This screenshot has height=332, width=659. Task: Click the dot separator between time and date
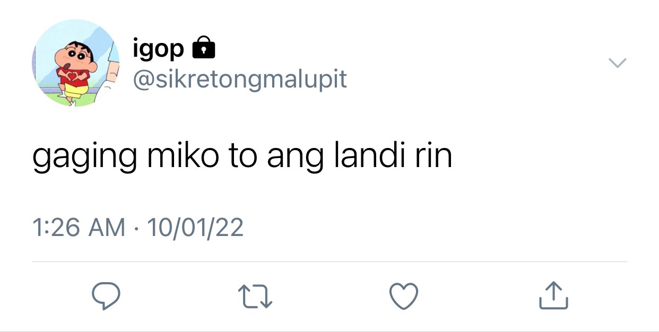[x=136, y=228]
